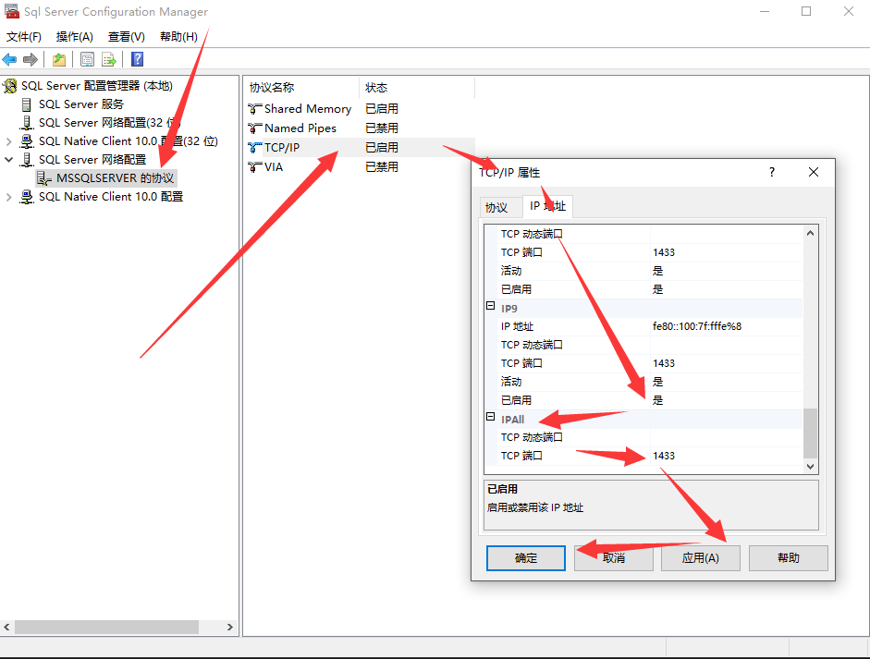Click Named Pipes status 已禁用
The width and height of the screenshot is (870, 659).
(382, 128)
